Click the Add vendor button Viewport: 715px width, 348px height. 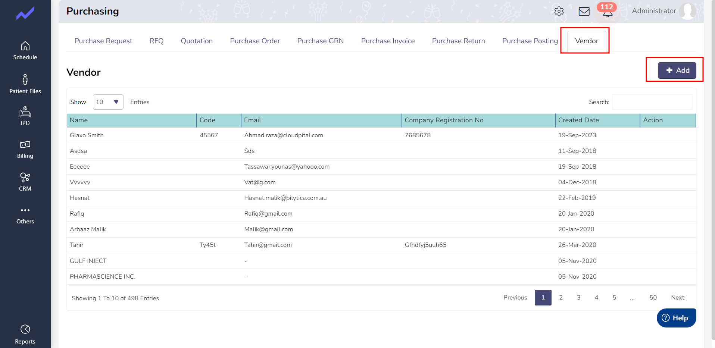pos(677,70)
